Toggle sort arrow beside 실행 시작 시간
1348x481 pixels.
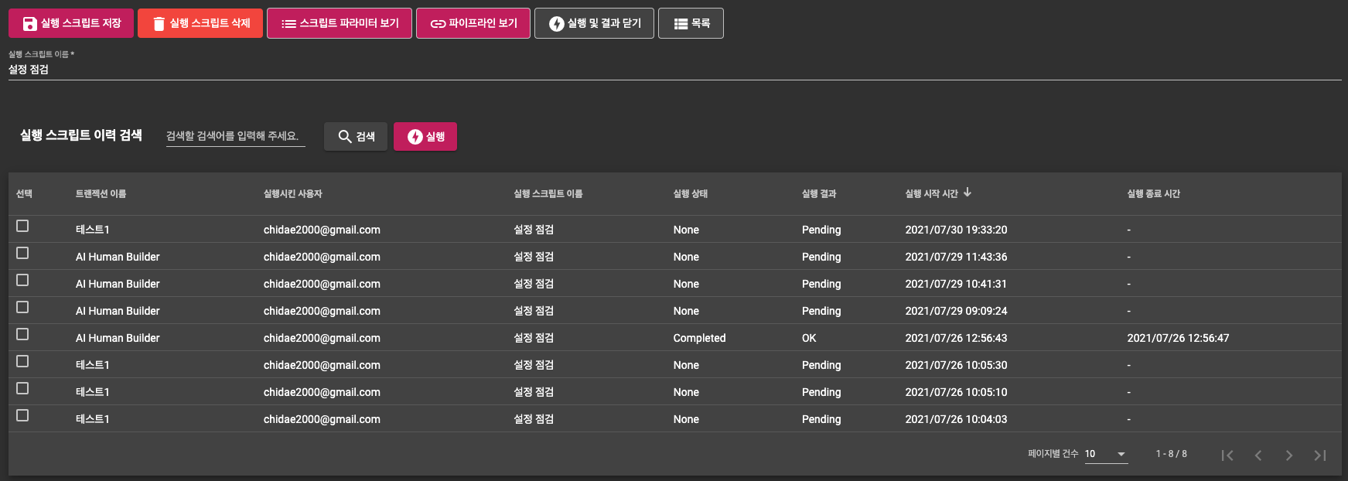pyautogui.click(x=967, y=193)
